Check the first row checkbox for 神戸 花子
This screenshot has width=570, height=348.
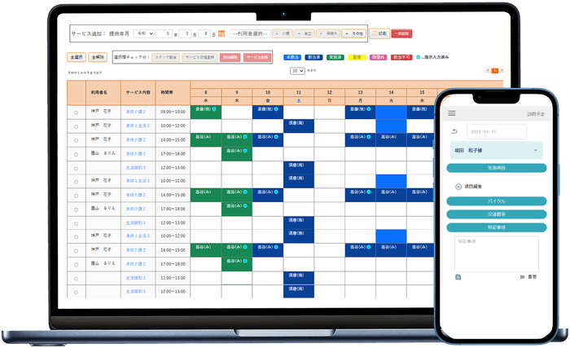pyautogui.click(x=77, y=112)
